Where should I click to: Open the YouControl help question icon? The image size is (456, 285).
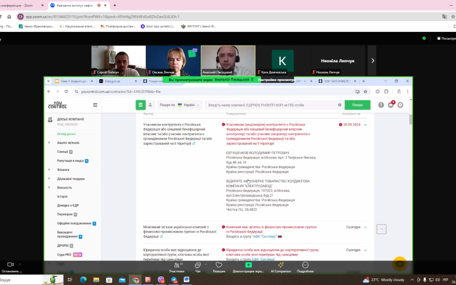click(381, 105)
